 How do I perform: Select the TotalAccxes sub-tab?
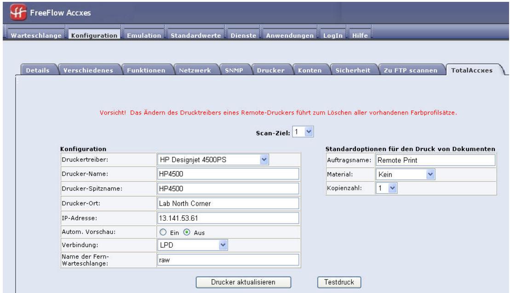tap(472, 70)
